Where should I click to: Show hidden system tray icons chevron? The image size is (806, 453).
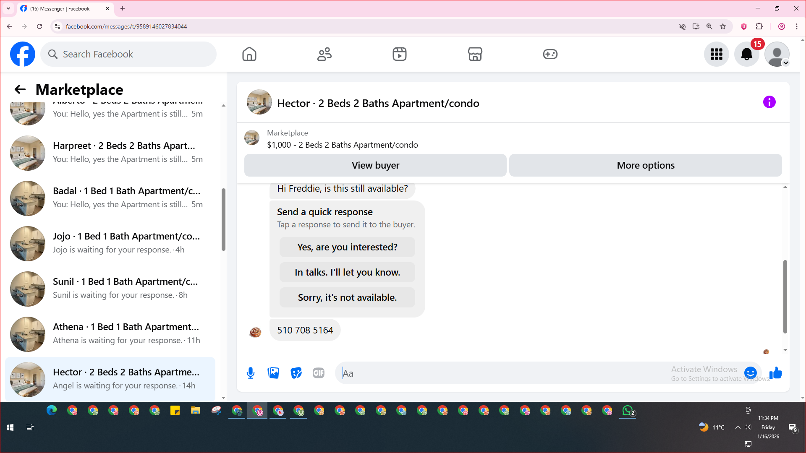pos(738,427)
